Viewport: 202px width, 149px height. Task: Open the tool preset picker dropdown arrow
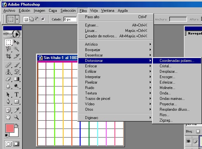[17, 19]
